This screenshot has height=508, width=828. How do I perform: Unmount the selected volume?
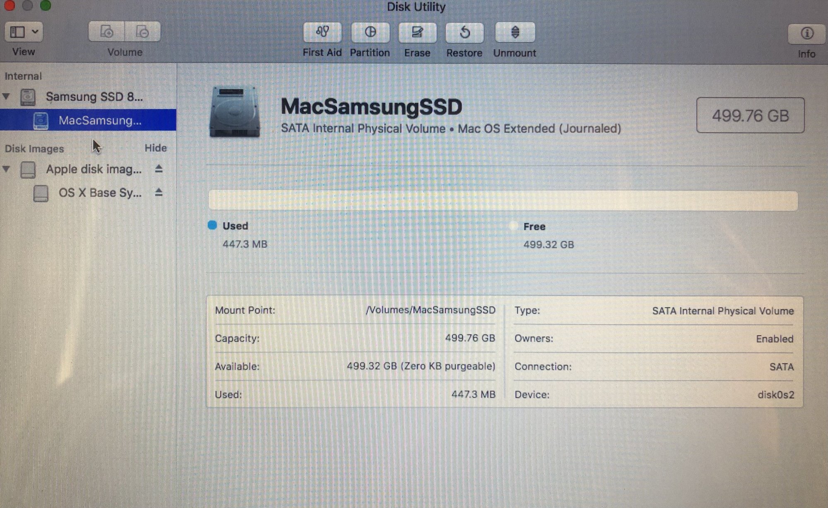click(x=515, y=33)
